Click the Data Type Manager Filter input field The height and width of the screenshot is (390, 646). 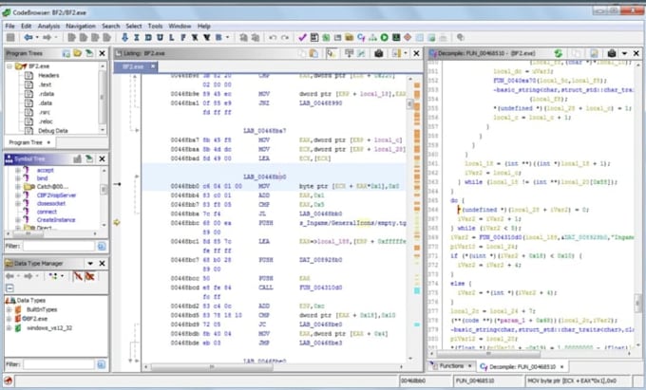[59, 364]
